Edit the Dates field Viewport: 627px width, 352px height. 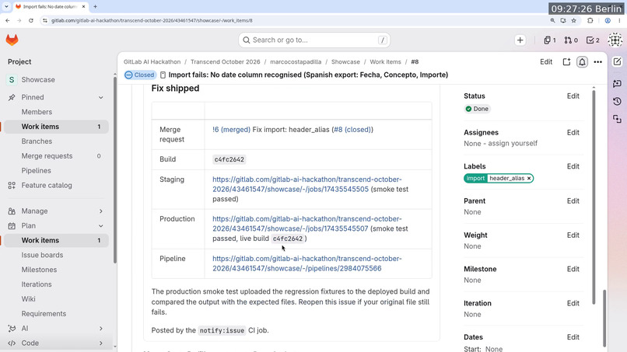(x=573, y=337)
